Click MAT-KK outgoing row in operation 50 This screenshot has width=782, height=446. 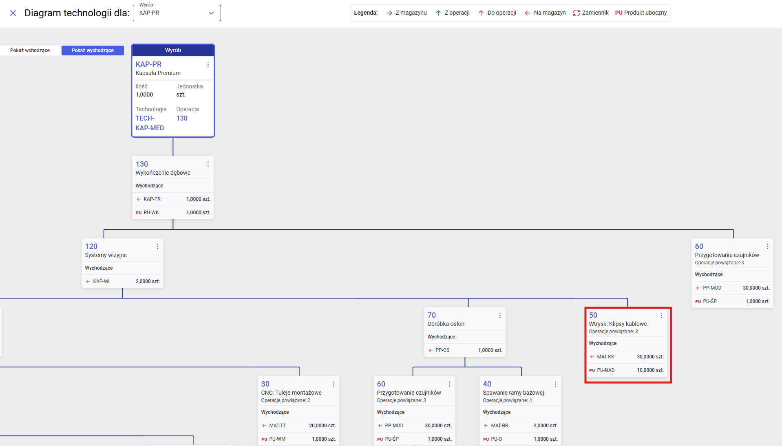click(626, 357)
